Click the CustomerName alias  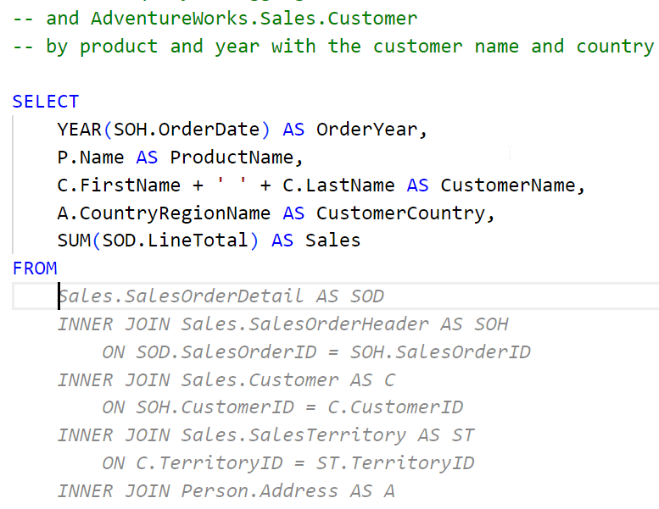pos(512,185)
